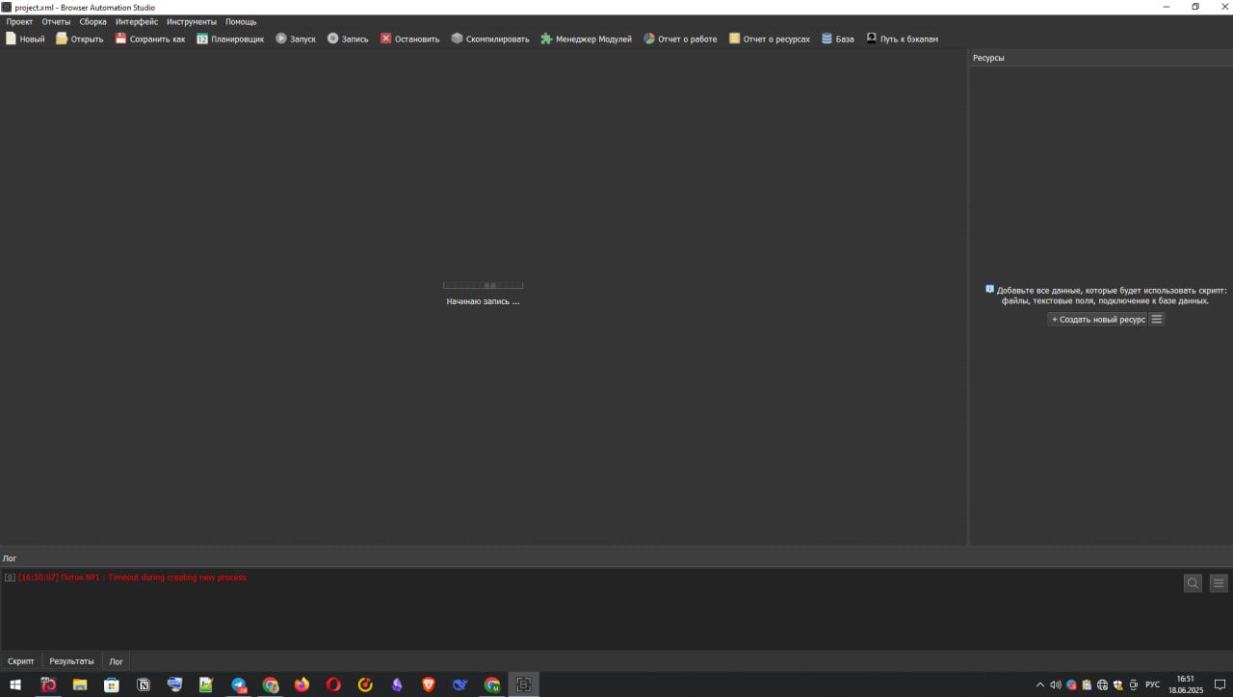Open the Отчет о ресурсах report
The width and height of the screenshot is (1233, 697).
(x=734, y=39)
